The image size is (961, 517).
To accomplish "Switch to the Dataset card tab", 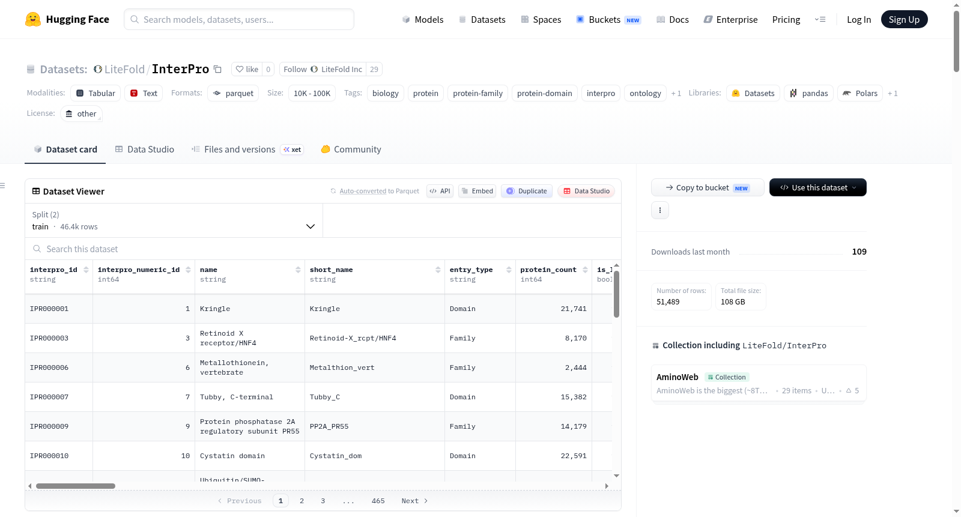I will pos(65,150).
